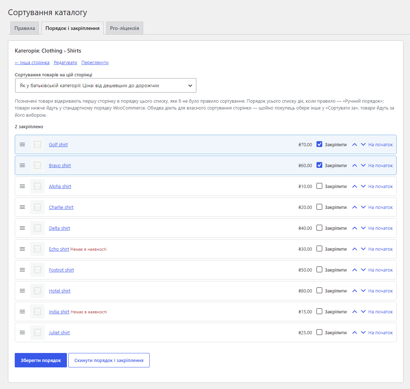Move Golf shirt down with the arrow
The width and height of the screenshot is (410, 389).
363,144
